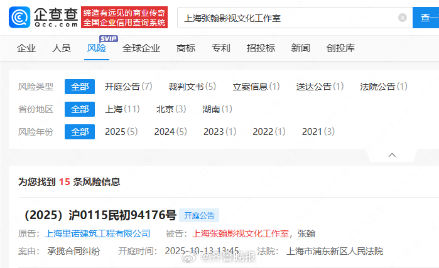Click the 风险年份 row label
The image size is (439, 268).
tap(36, 132)
